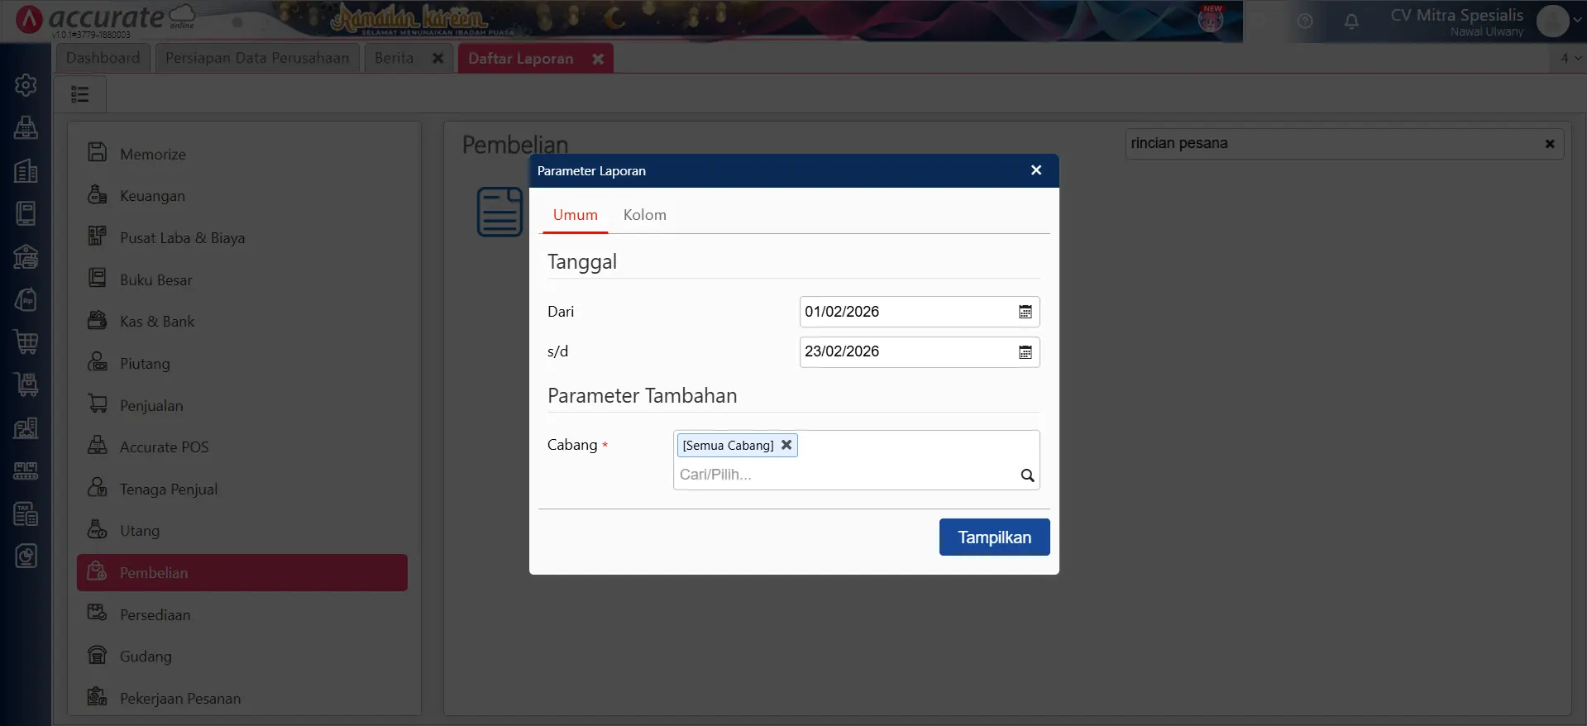Open the shopping cart icon in sidebar
This screenshot has height=726, width=1587.
pyautogui.click(x=26, y=342)
